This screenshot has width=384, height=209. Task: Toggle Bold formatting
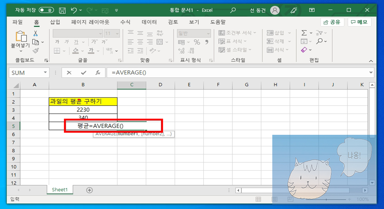(x=57, y=42)
